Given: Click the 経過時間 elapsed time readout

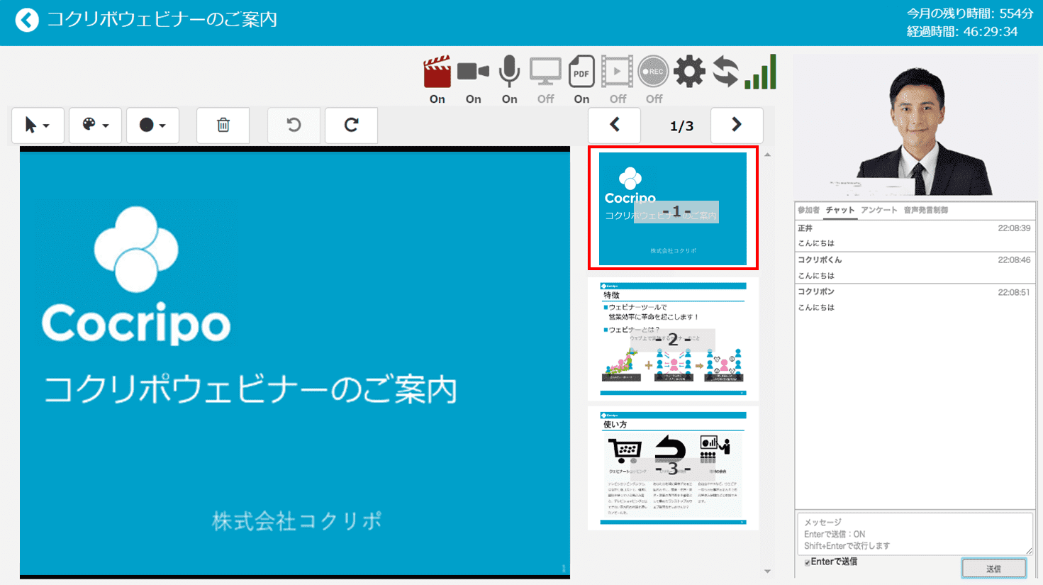Looking at the screenshot, I should pos(962,32).
